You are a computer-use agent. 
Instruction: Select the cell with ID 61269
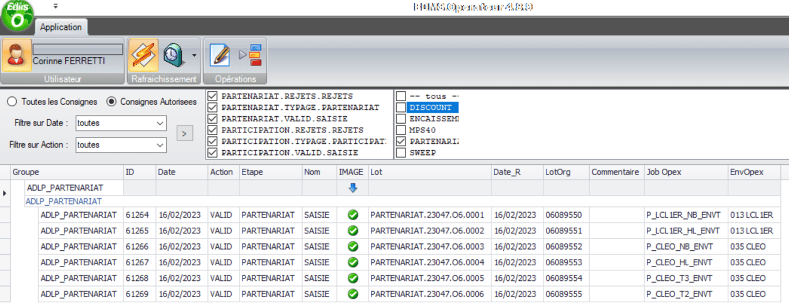140,294
